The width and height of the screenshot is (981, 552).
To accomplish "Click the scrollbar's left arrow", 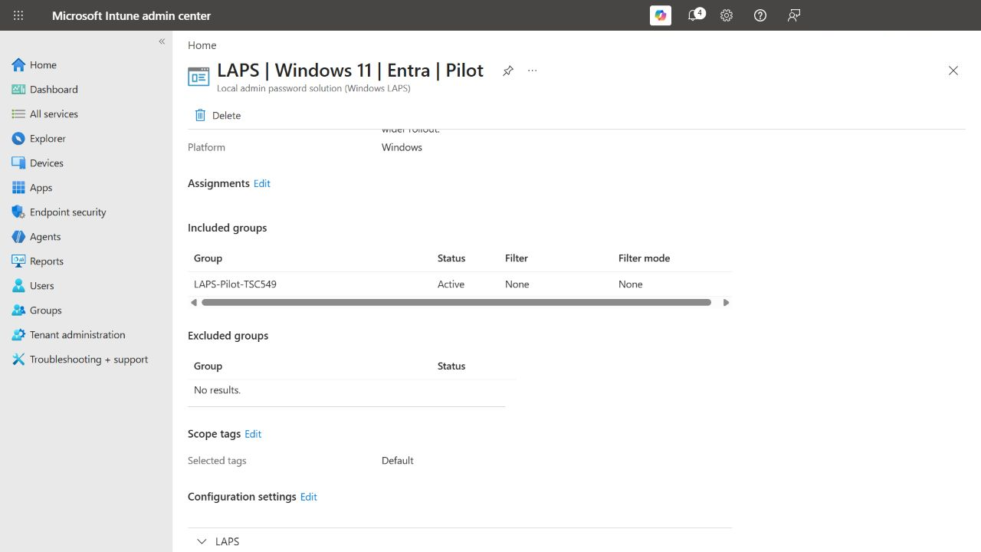I will point(194,303).
